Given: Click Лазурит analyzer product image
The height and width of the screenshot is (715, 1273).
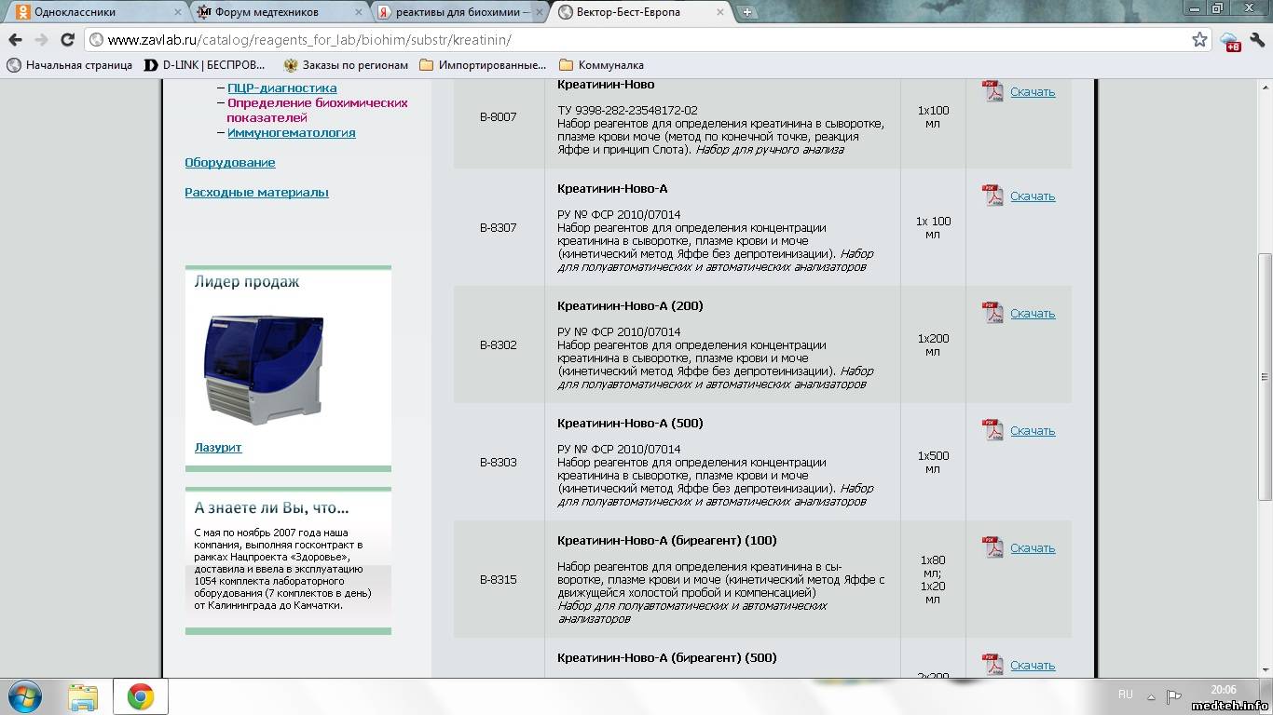Looking at the screenshot, I should (x=264, y=369).
